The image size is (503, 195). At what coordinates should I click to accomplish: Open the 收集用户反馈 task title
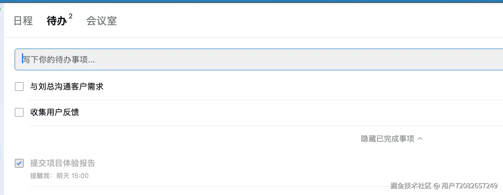pos(55,112)
